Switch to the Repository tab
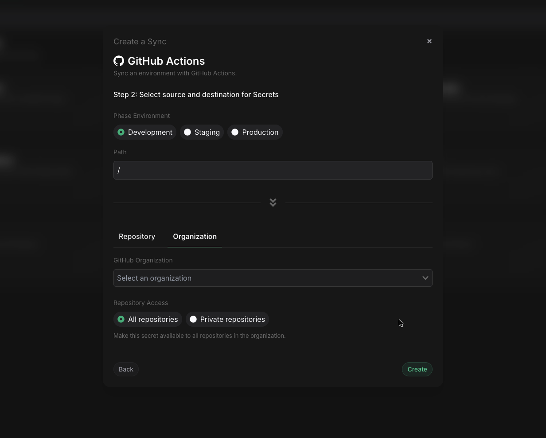Viewport: 546px width, 438px height. coord(137,236)
